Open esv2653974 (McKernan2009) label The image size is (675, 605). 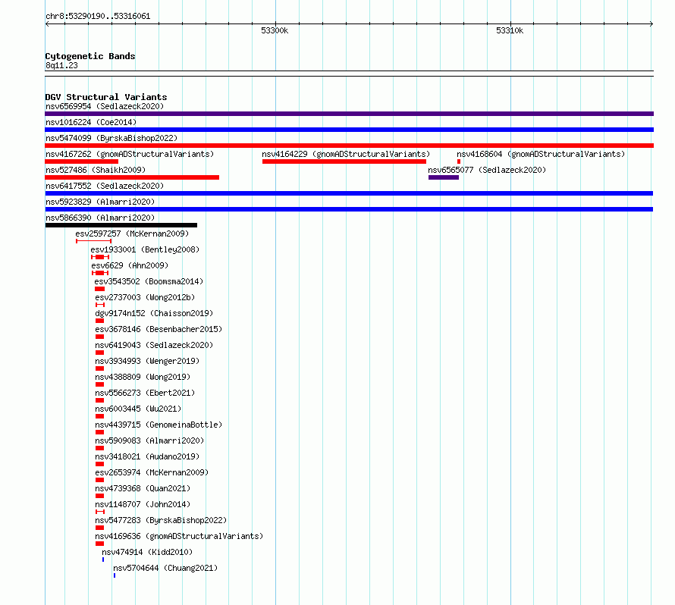click(152, 472)
